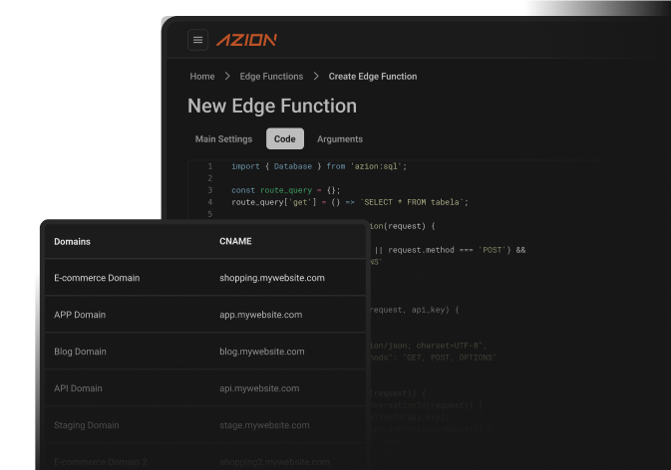
Task: Click line number 3 in editor gutter
Action: (209, 190)
